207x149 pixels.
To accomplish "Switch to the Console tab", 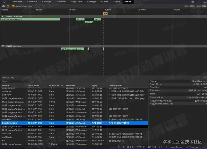I will pyautogui.click(x=32, y=2).
